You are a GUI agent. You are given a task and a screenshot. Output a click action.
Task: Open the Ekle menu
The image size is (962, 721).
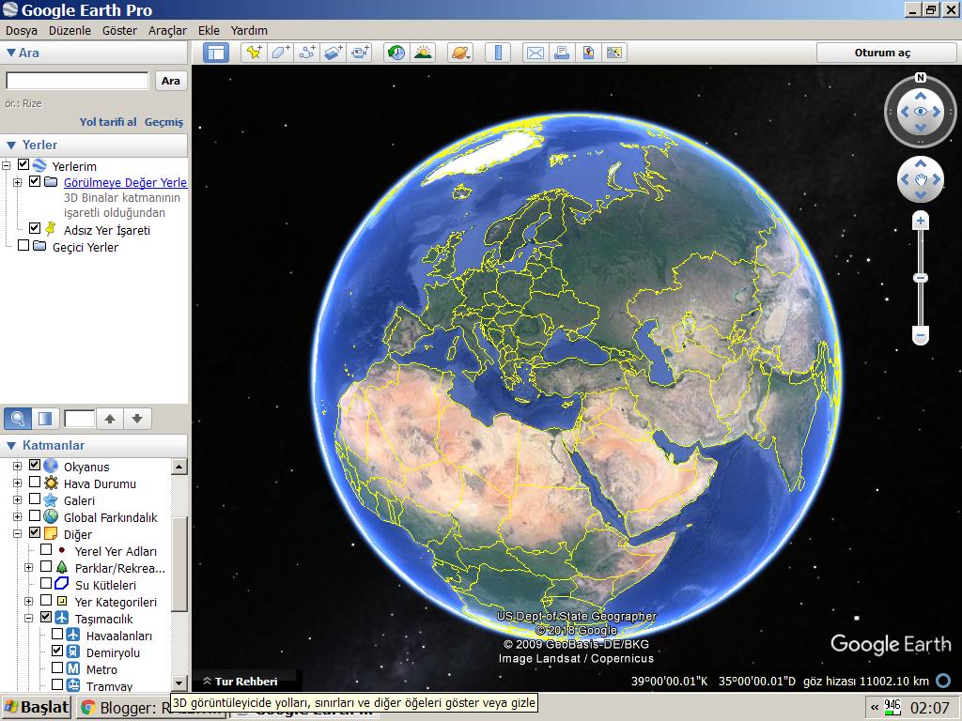[209, 30]
